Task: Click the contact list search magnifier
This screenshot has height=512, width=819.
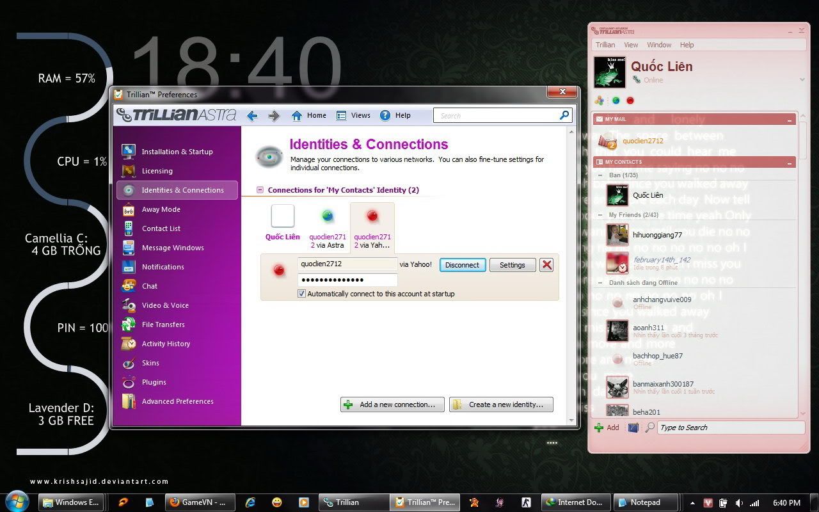Action: [649, 428]
